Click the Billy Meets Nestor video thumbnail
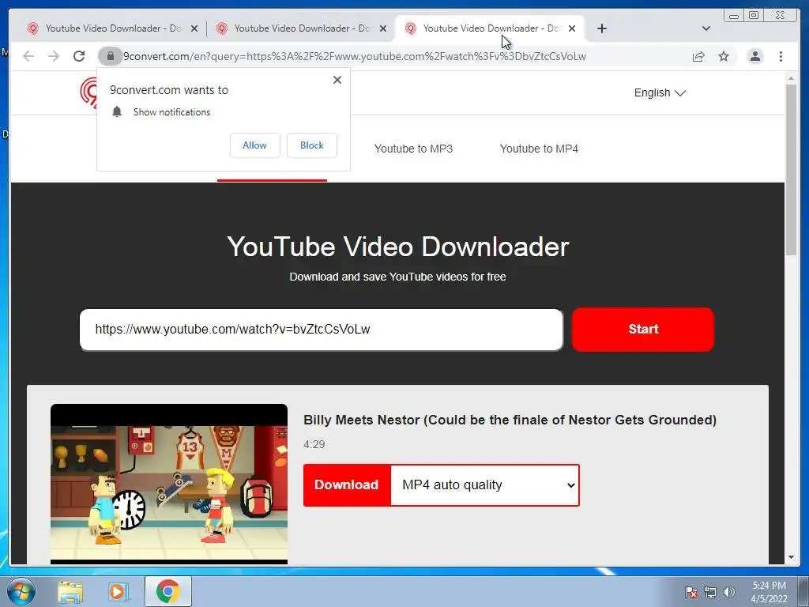 (x=169, y=484)
